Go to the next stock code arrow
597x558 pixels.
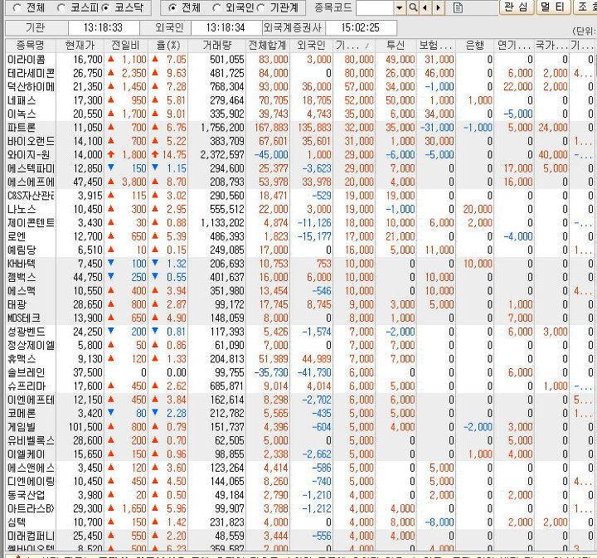439,7
